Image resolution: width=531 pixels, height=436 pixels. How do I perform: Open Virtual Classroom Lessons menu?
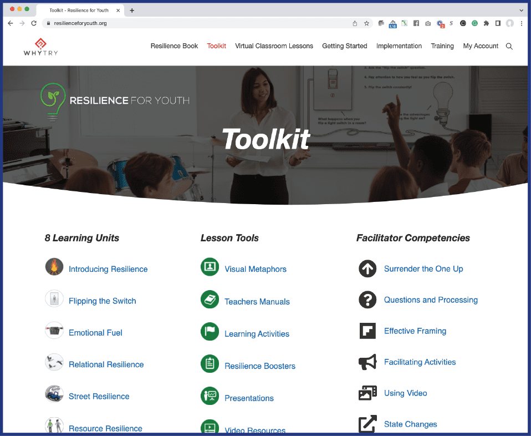pos(274,46)
